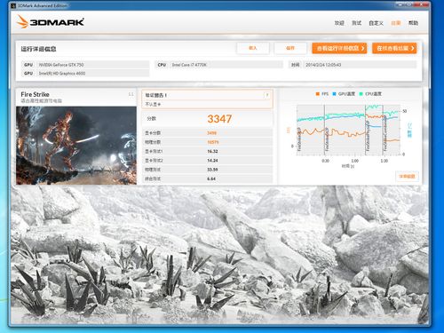Open the Welcome (欢迎) tab
Image resolution: width=444 pixels, height=333 pixels.
[339, 23]
